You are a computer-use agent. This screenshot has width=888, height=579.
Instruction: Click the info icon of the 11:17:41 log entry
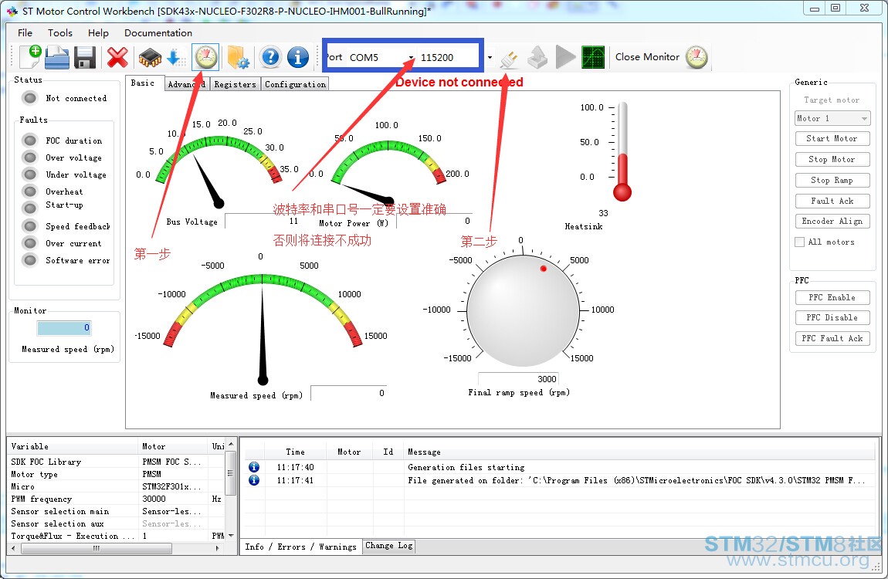coord(254,480)
